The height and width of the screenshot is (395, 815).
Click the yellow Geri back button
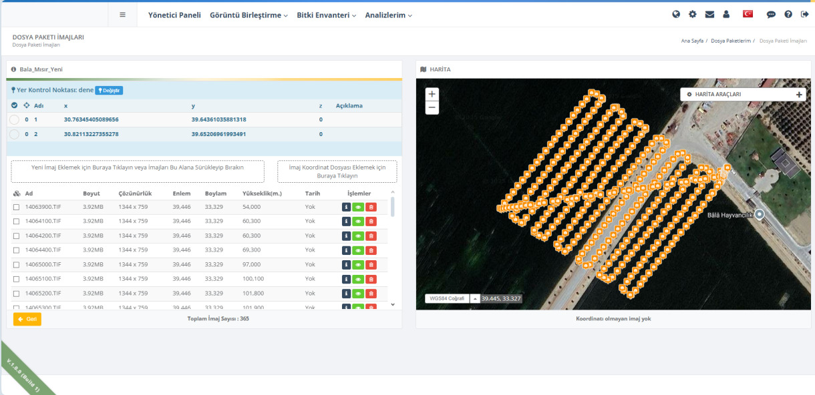click(x=27, y=319)
